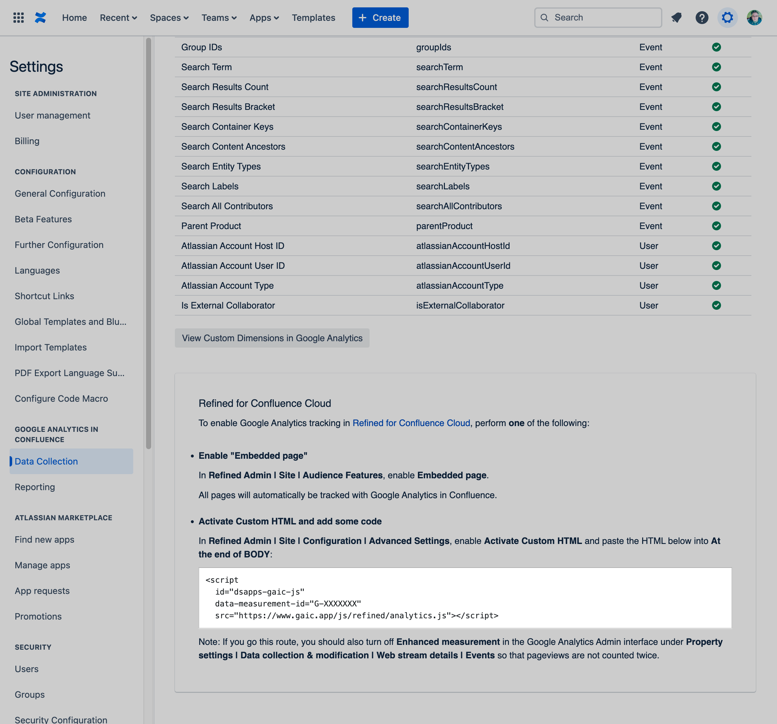Click the Refined for Confluence Cloud link
Viewport: 777px width, 724px height.
pyautogui.click(x=411, y=423)
